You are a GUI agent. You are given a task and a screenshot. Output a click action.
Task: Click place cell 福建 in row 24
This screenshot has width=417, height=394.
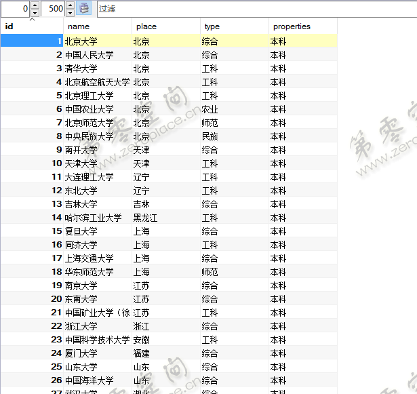click(x=166, y=353)
